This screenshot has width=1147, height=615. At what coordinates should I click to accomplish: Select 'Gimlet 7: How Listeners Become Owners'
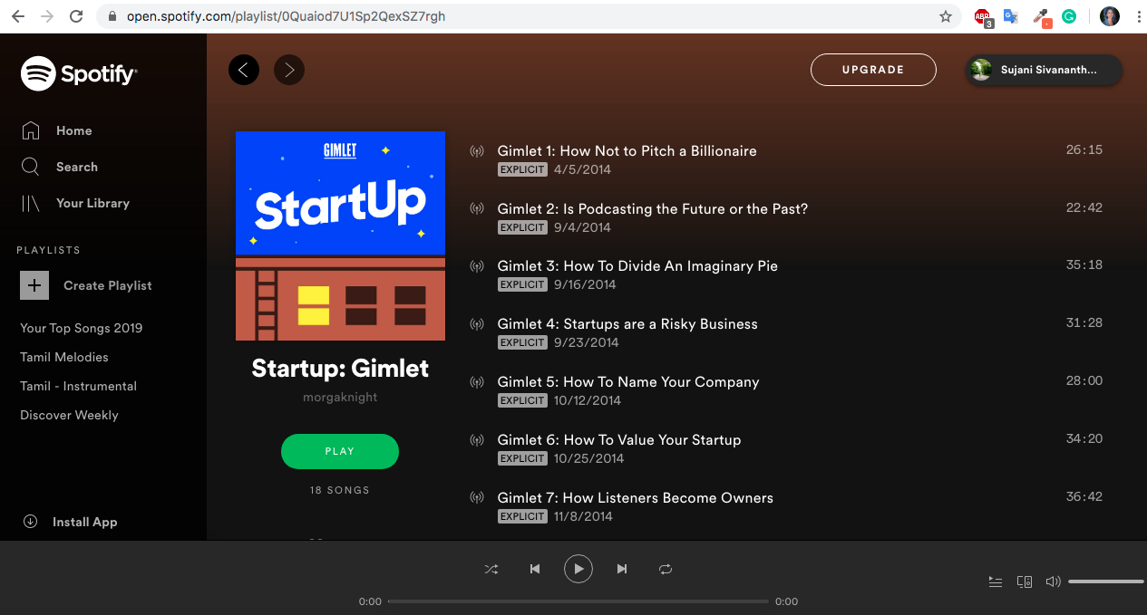(x=636, y=497)
